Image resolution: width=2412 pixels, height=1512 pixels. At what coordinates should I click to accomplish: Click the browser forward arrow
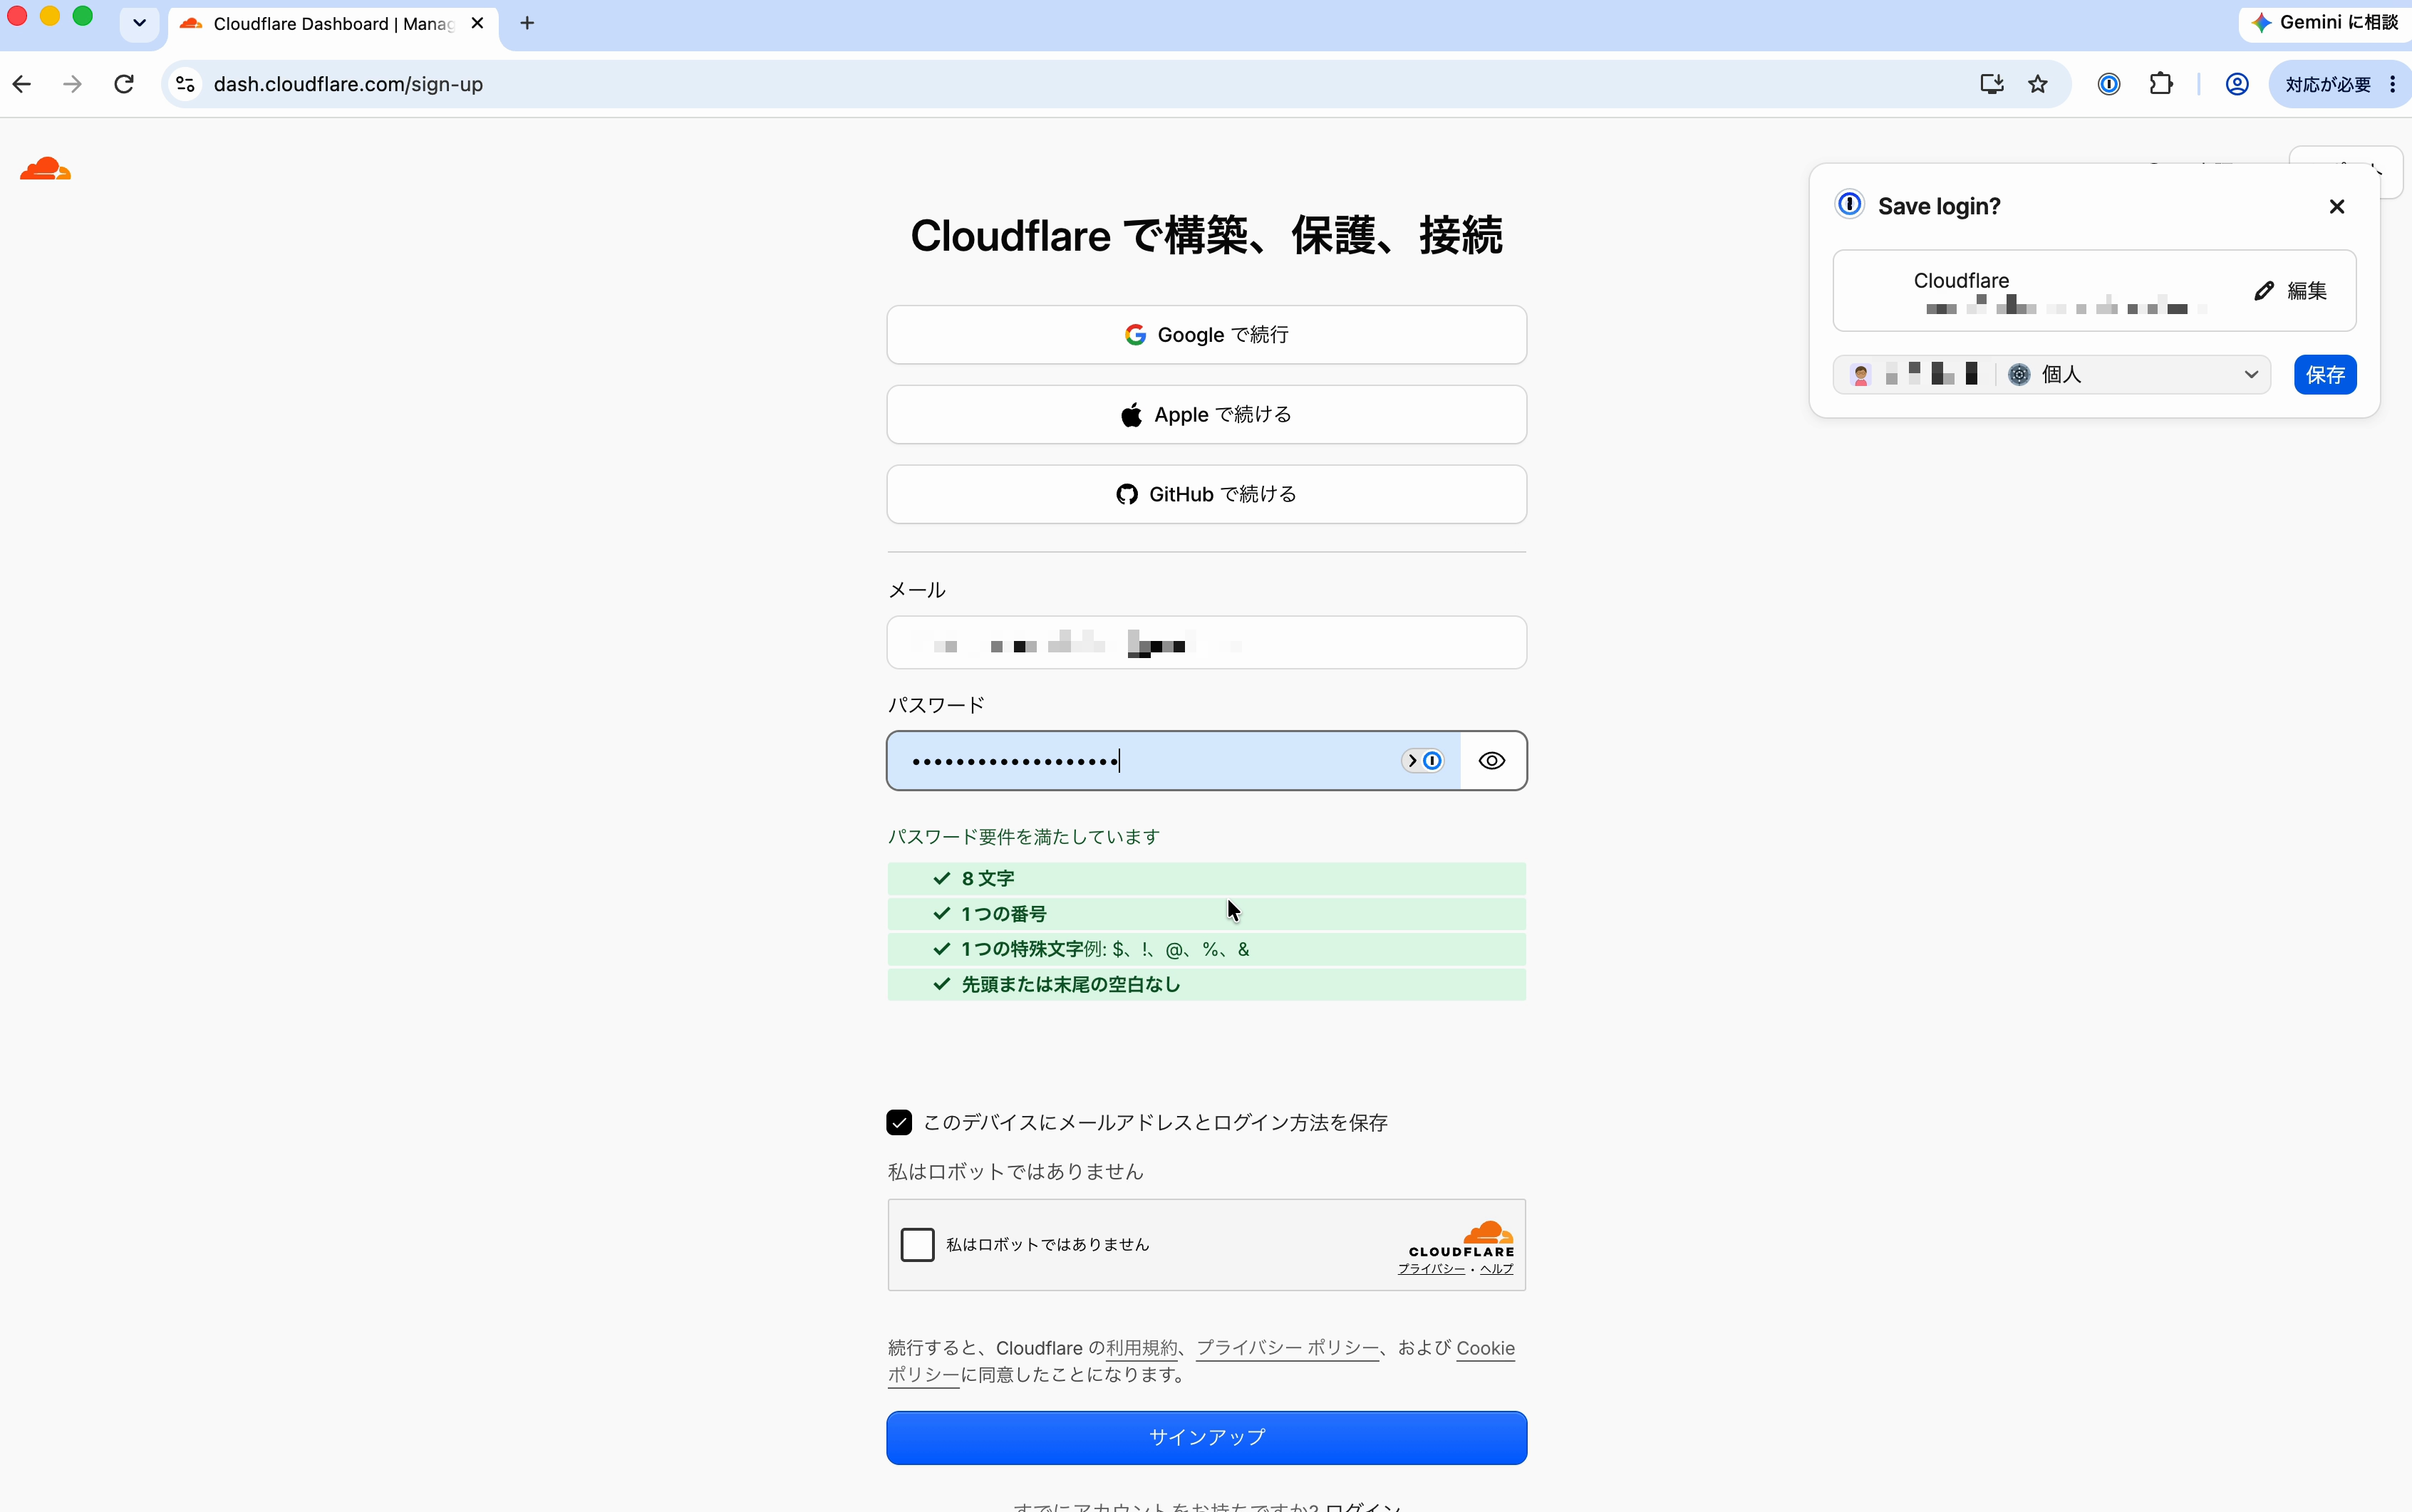pyautogui.click(x=72, y=84)
